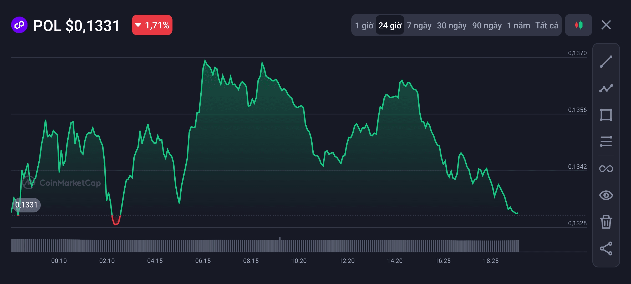Screen dimensions: 631x284
Task: Click the POL purple coin logo
Action: click(19, 25)
